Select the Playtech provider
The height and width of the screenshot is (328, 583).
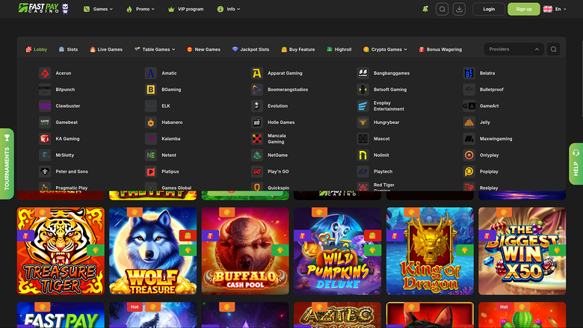[x=374, y=171]
